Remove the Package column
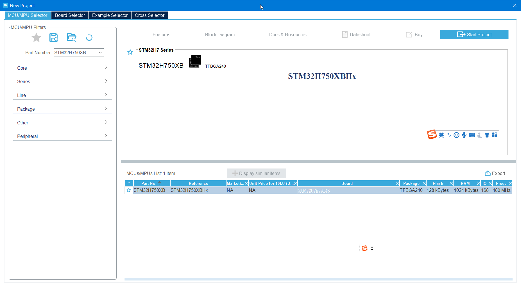The image size is (521, 287). click(424, 183)
